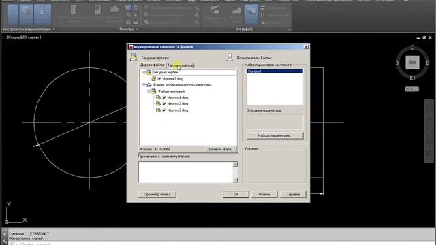This screenshot has width=436, height=245.
Task: Close the Формирование комплекта файлов dialog
Action: tap(306, 47)
